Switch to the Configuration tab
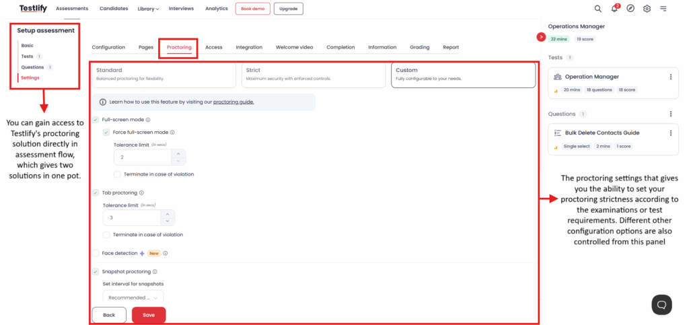Viewport: 689px width, 325px height. (108, 47)
